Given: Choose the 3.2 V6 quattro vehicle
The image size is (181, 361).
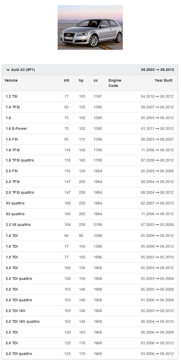Looking at the screenshot, I should (x=18, y=225).
